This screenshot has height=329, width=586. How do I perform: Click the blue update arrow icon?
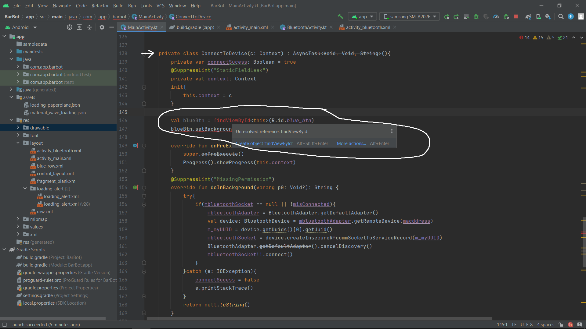coord(571,17)
